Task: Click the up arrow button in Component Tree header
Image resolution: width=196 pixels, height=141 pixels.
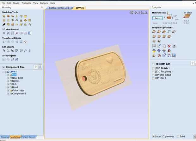Action: tap(36, 67)
